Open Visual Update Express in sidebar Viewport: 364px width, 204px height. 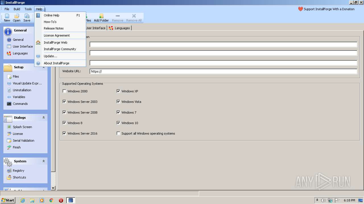24,83
